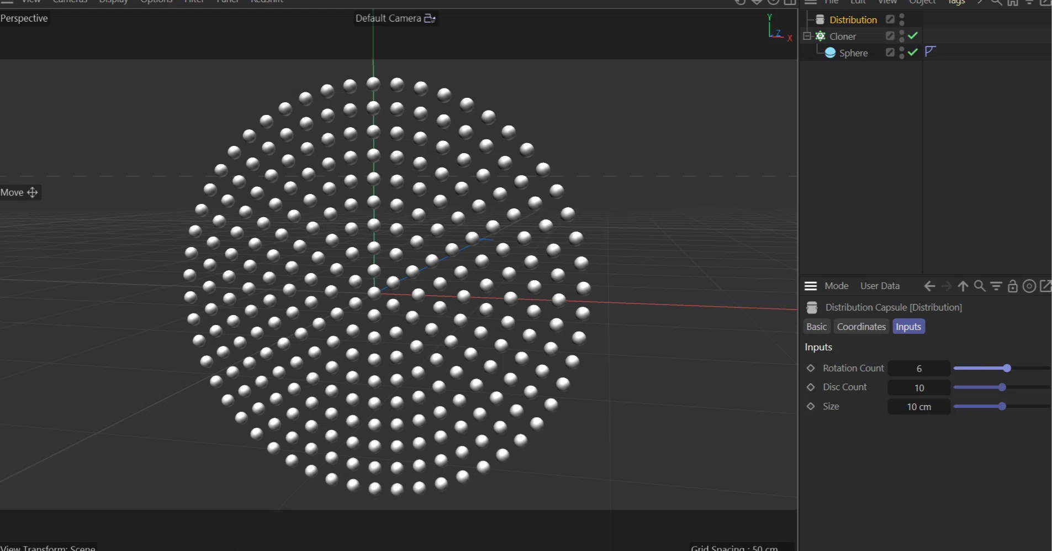Toggle Size keyframe diamond
The width and height of the screenshot is (1052, 551).
point(811,406)
